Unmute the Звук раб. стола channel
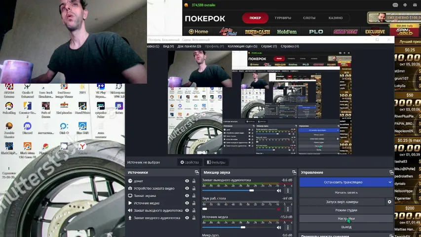Viewport: 421px width, 237px height. (x=279, y=209)
